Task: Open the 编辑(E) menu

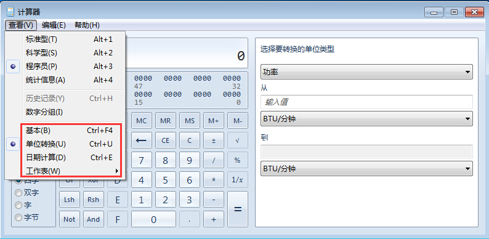Action: pyautogui.click(x=54, y=25)
